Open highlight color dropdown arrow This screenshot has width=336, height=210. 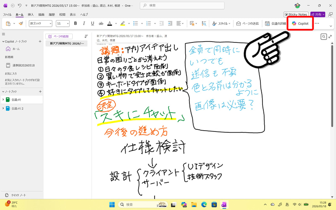(129, 24)
